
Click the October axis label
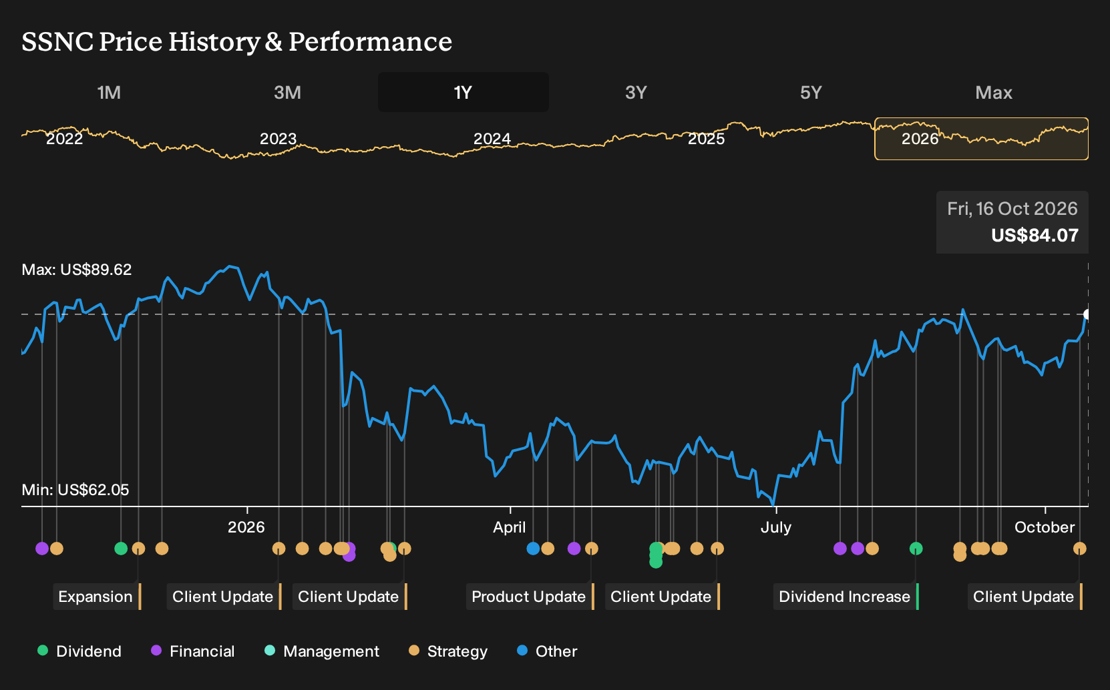click(1045, 527)
